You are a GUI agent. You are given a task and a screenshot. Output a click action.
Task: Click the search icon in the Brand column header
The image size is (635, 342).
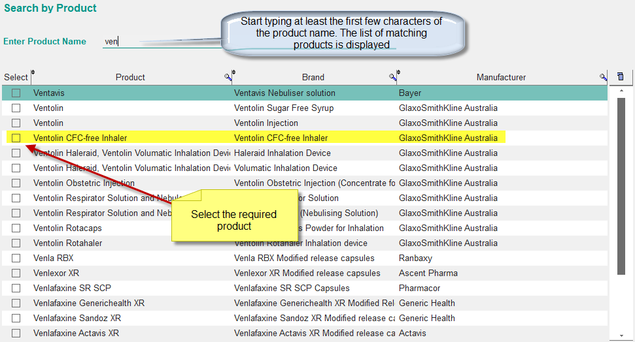[x=392, y=77]
